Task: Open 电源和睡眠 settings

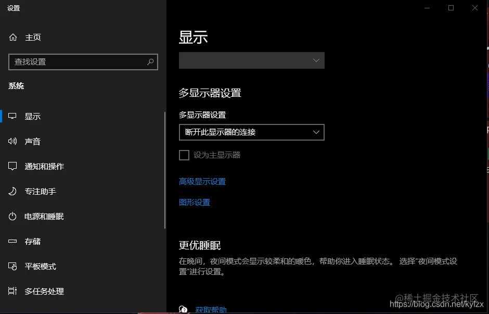Action: (x=44, y=216)
